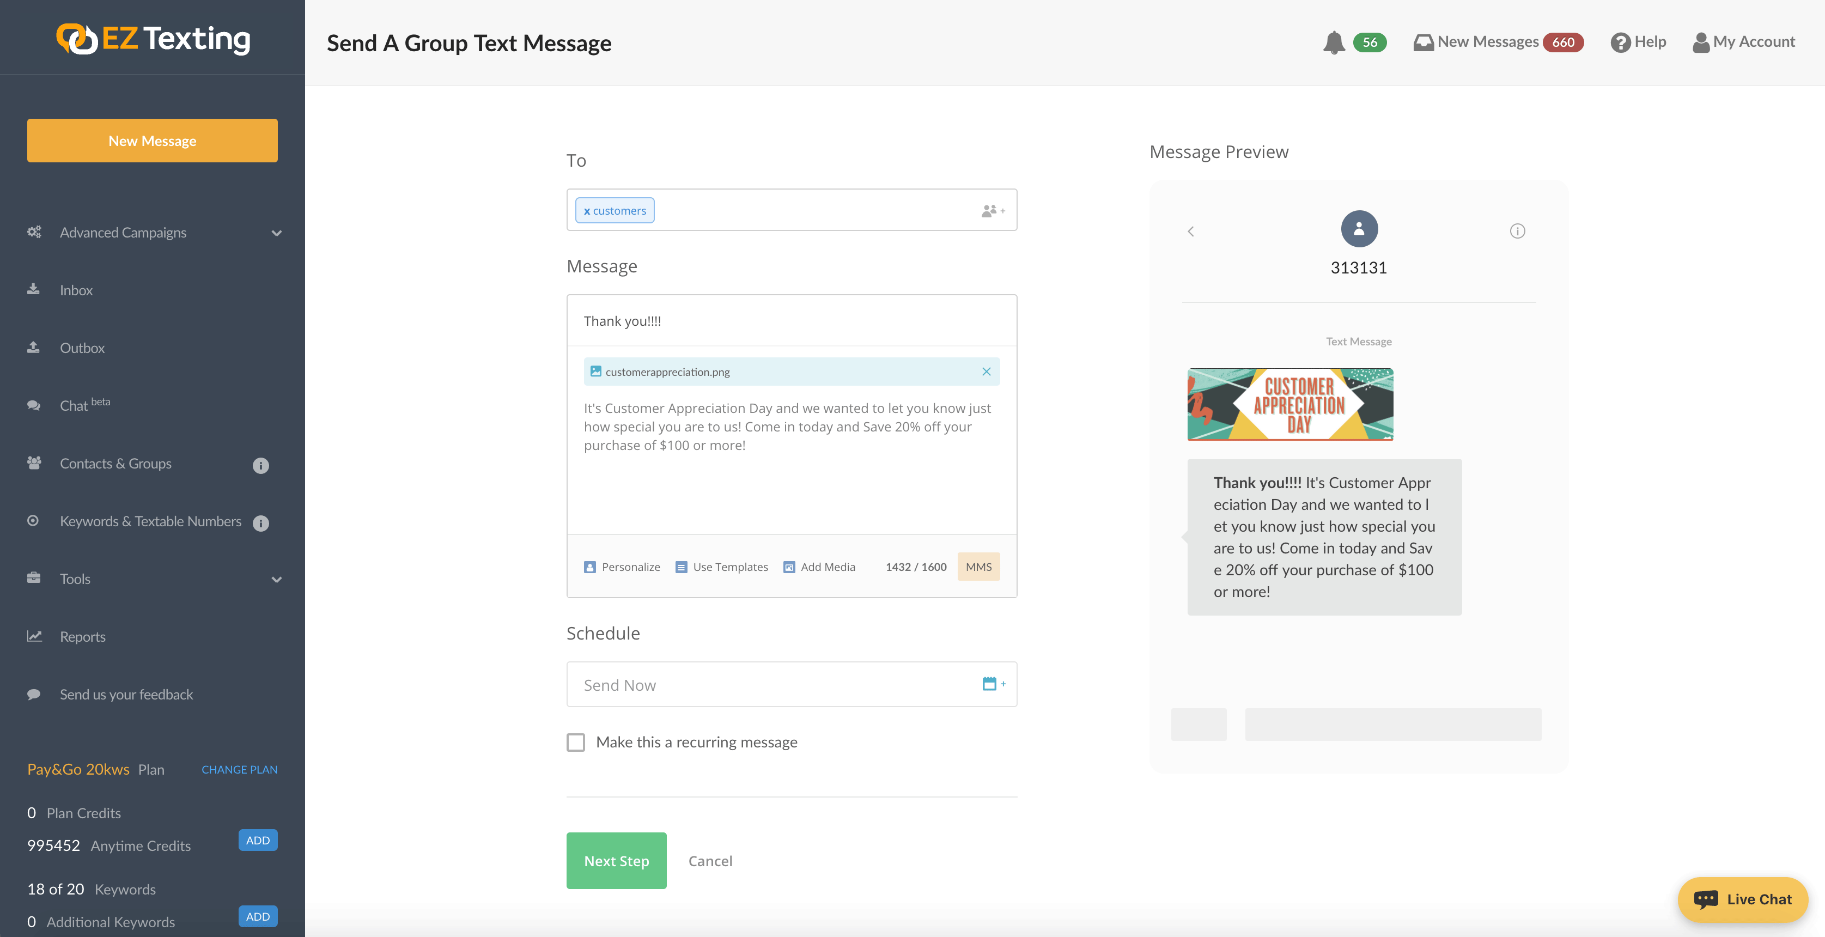Toggle the MMS message type badge
This screenshot has height=937, width=1825.
tap(978, 567)
